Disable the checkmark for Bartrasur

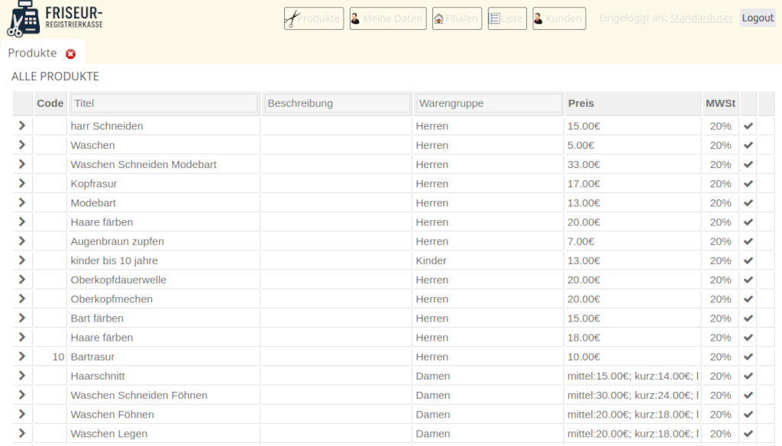748,357
